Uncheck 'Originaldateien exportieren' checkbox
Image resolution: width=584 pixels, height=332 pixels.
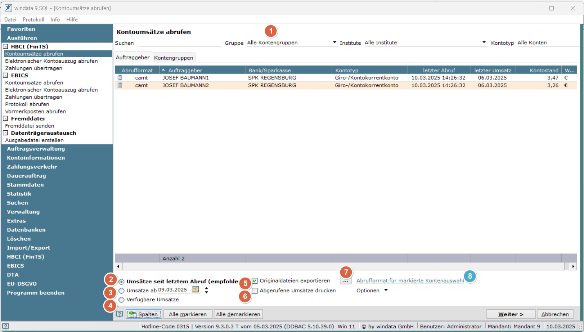click(x=255, y=281)
